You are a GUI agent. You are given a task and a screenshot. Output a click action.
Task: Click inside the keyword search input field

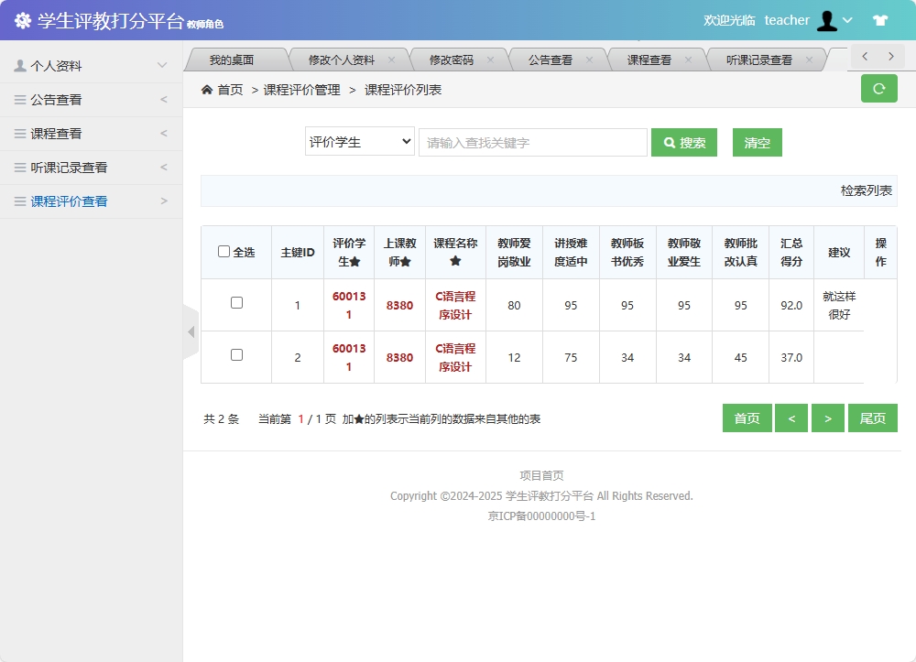pos(531,142)
